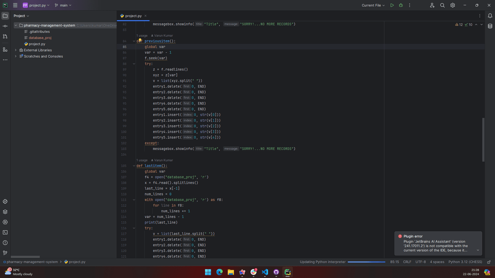Start debugging with the bug icon
This screenshot has height=278, width=495.
point(401,5)
